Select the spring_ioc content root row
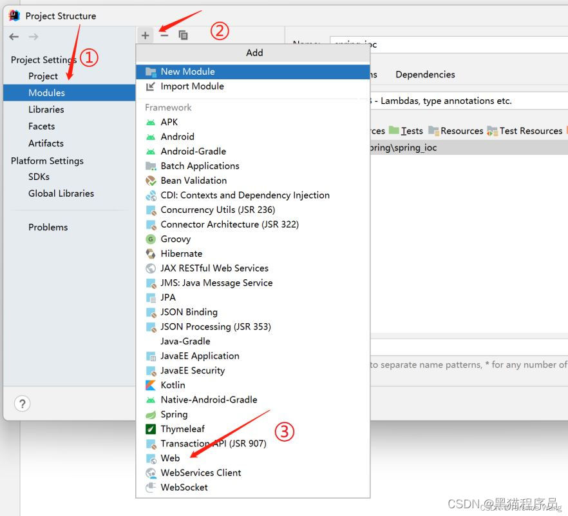 (x=469, y=148)
